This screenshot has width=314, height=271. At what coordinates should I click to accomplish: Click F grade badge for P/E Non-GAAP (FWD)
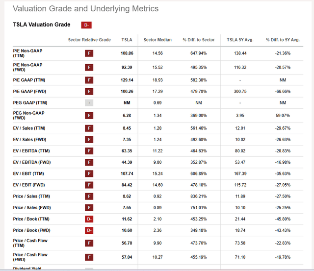[89, 68]
